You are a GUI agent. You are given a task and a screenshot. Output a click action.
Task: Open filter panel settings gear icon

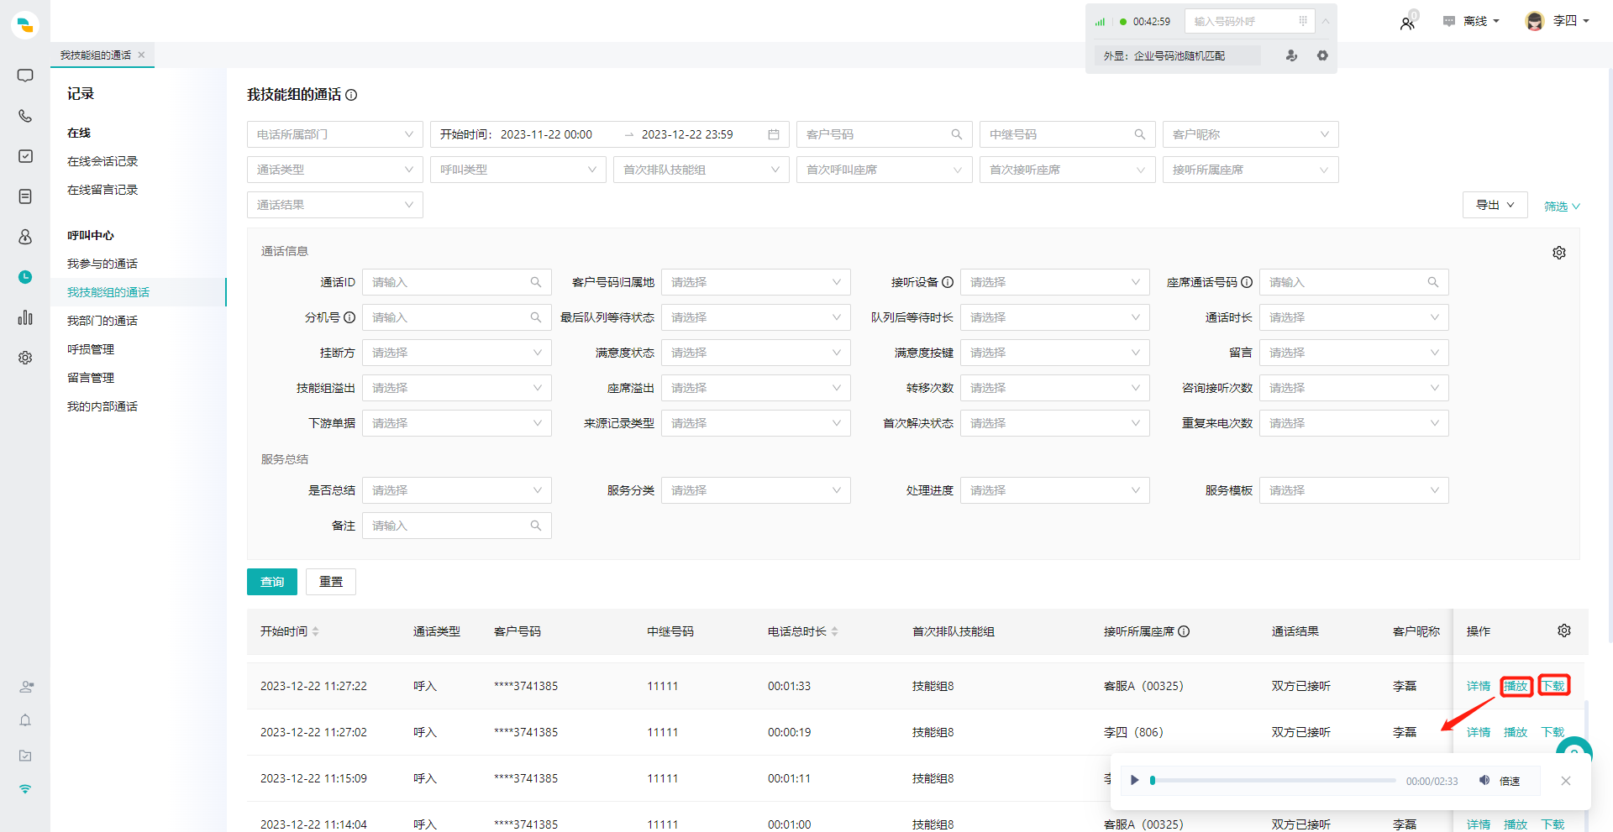(1559, 253)
